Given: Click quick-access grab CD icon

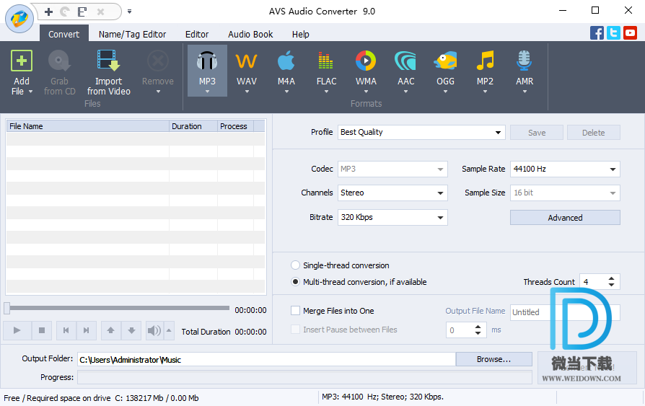Looking at the screenshot, I should (65, 12).
